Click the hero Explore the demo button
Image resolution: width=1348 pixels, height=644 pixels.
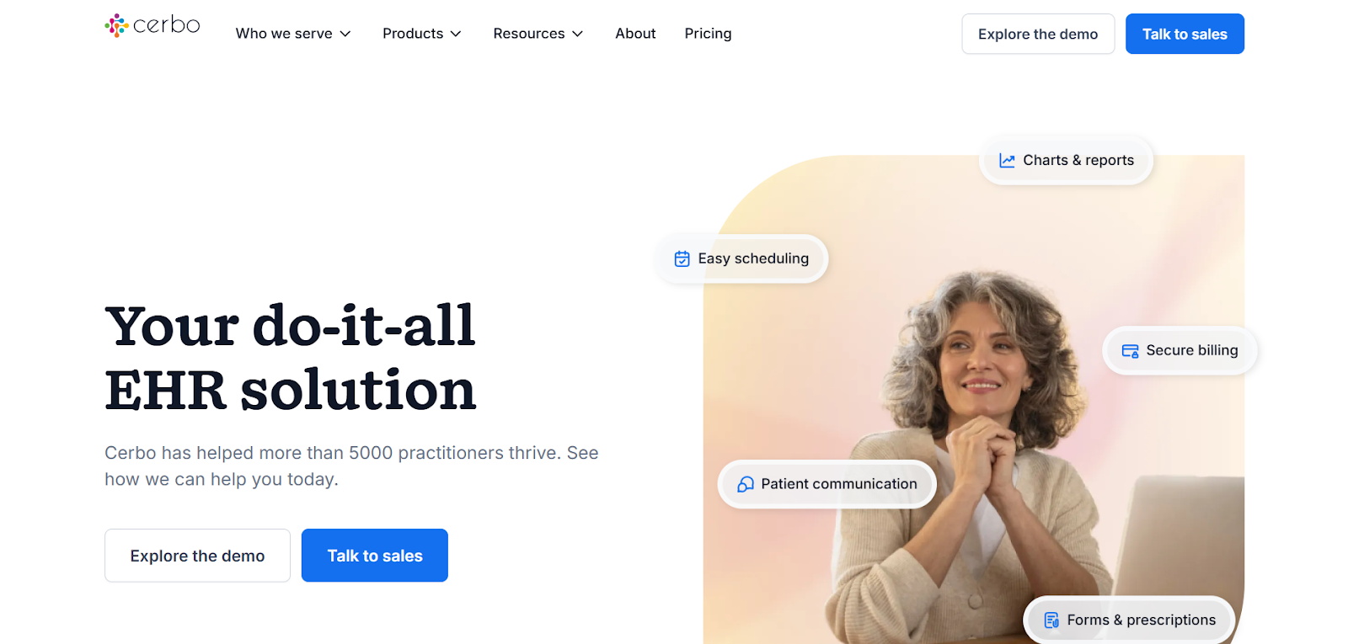click(x=197, y=556)
